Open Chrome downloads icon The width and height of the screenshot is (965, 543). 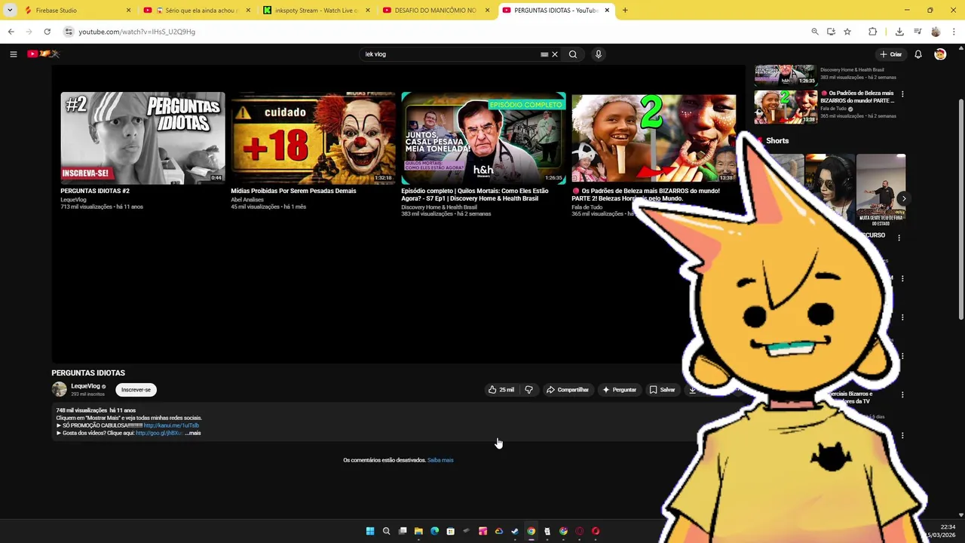(x=899, y=32)
